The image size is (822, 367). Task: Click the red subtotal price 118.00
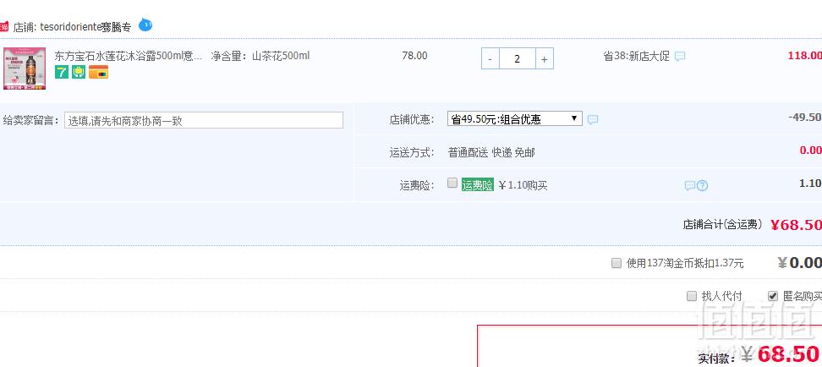(805, 56)
